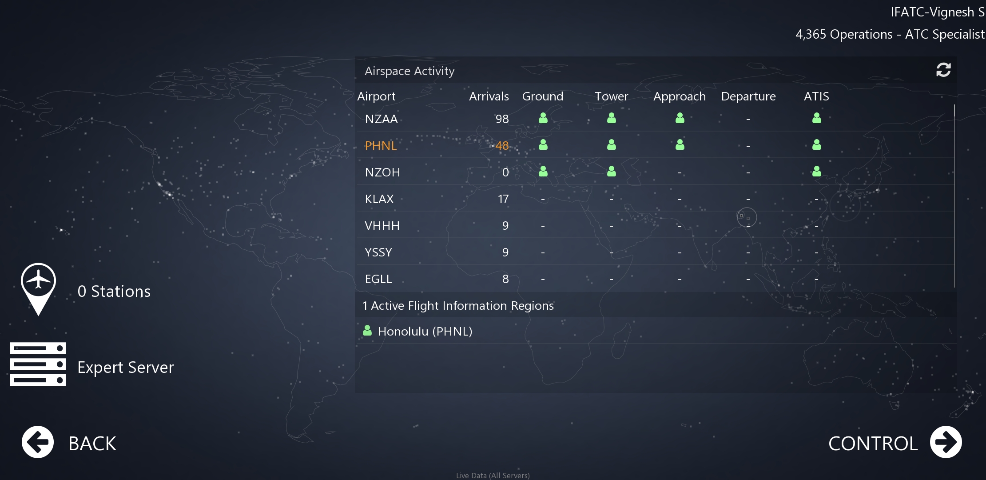Select the NZAA Approach controller icon
986x480 pixels.
point(680,118)
